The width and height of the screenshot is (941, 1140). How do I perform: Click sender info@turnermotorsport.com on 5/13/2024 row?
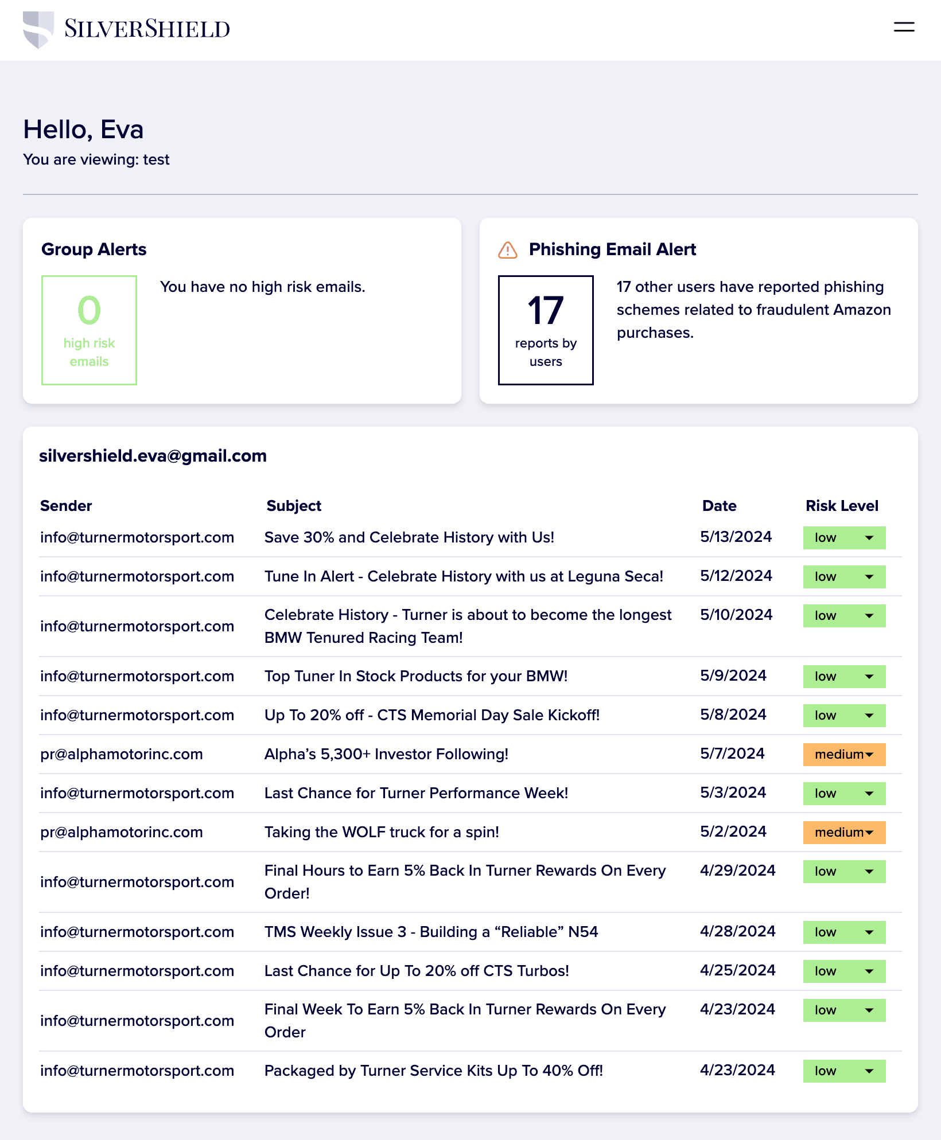pos(137,537)
